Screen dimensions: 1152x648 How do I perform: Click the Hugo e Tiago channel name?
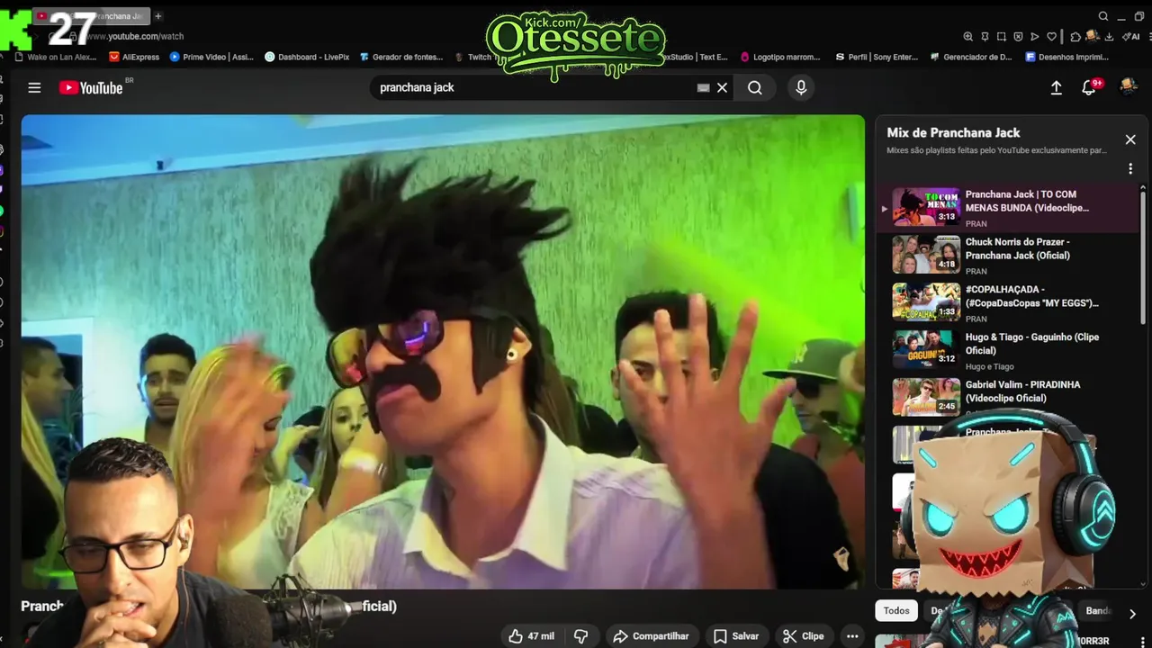(x=989, y=366)
